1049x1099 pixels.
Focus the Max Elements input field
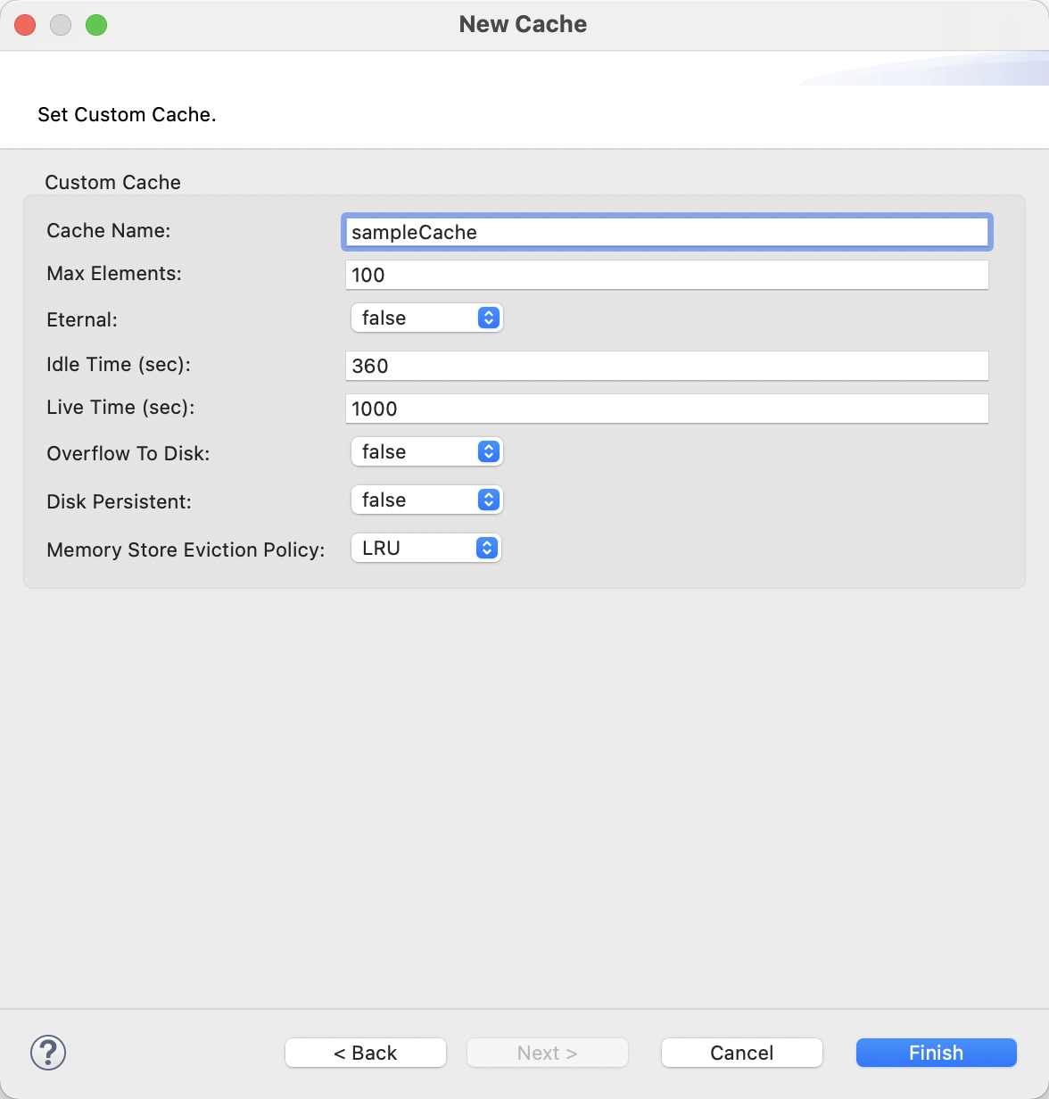[x=666, y=275]
